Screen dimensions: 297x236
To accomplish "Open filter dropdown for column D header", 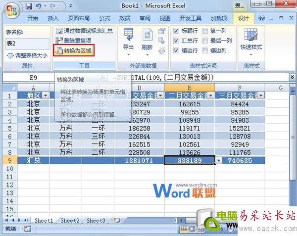I will (x=160, y=95).
